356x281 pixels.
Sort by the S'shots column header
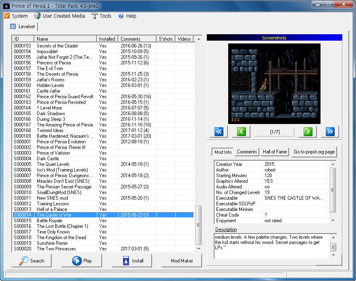click(x=166, y=39)
